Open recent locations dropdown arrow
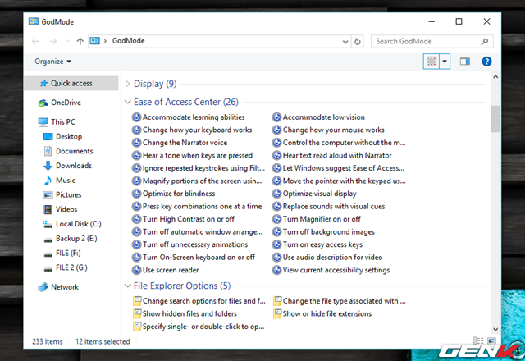 (x=67, y=42)
